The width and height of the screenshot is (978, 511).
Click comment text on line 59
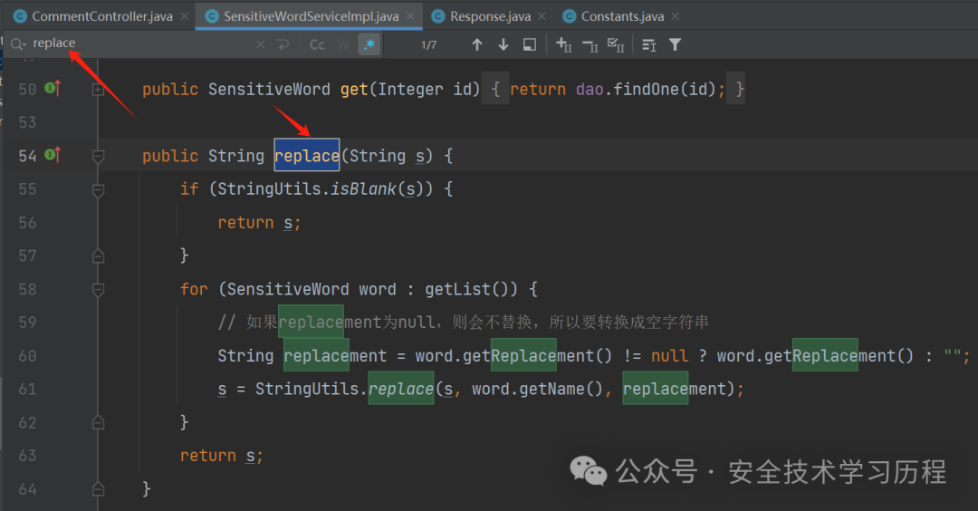pos(463,323)
